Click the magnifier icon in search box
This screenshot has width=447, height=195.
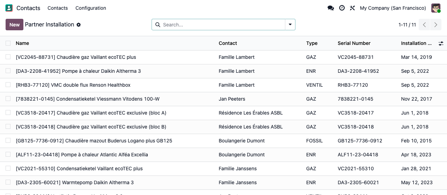click(x=157, y=25)
